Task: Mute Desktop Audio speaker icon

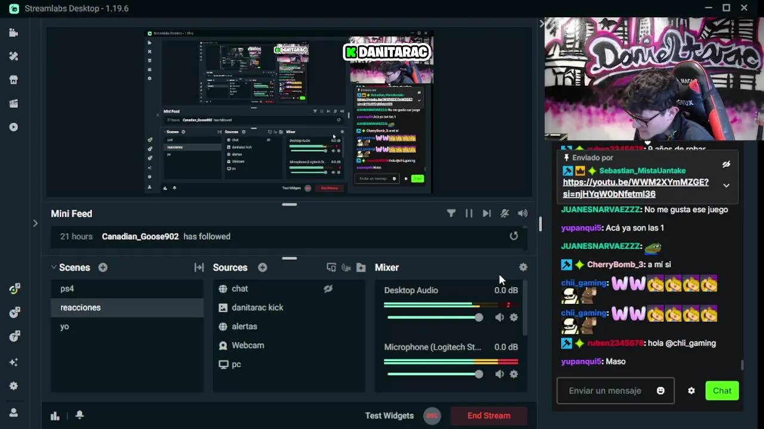Action: click(500, 318)
